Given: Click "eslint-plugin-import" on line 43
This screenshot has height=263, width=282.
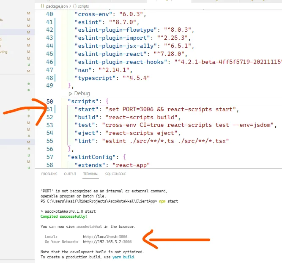Looking at the screenshot, I should click(x=112, y=38).
